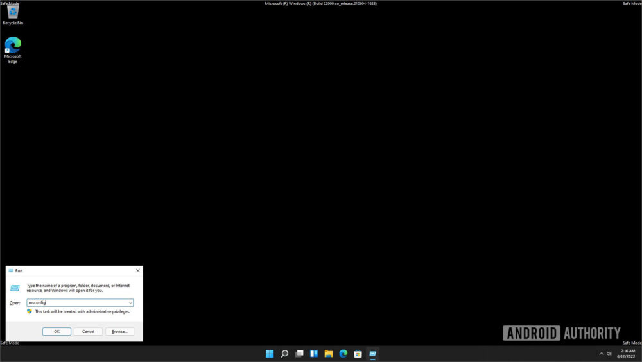Open the Widgets panel from taskbar
This screenshot has width=642, height=362.
coord(314,354)
